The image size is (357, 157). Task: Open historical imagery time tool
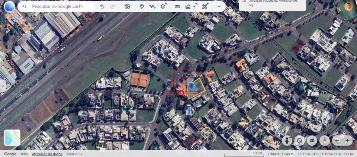[127, 7]
